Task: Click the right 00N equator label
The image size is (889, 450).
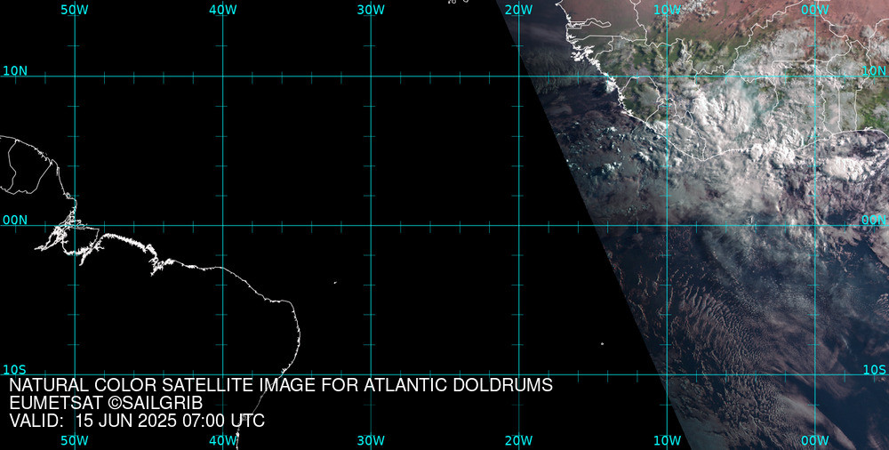Action: pos(874,221)
